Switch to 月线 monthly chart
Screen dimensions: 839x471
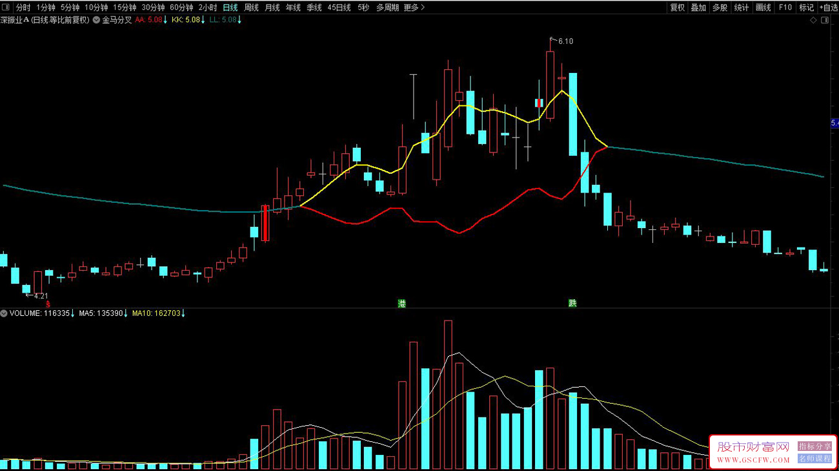coord(272,8)
